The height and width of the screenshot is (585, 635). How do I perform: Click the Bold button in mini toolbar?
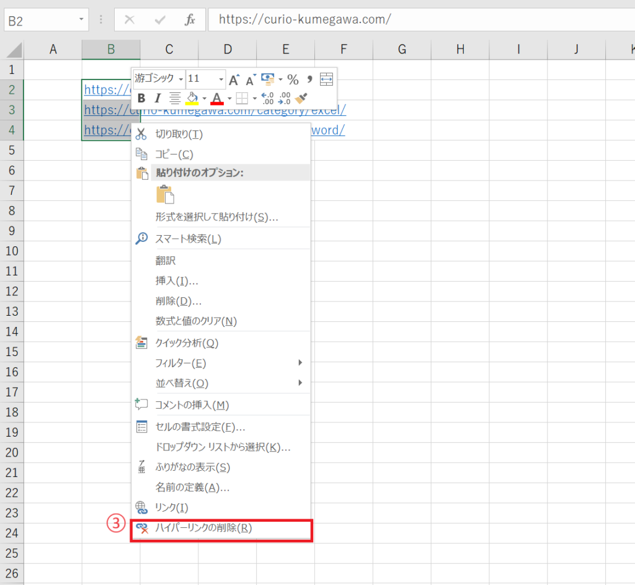point(141,98)
